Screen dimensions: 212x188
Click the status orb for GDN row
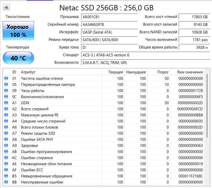pyautogui.click(x=6, y=103)
